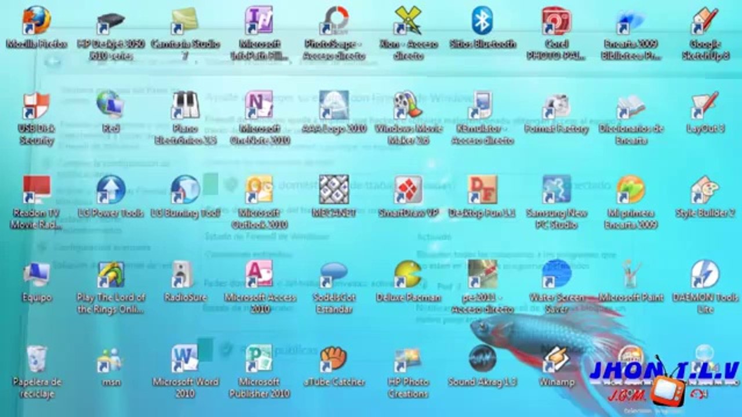Select the aTube Catcher shortcut
The height and width of the screenshot is (417, 742).
[334, 359]
